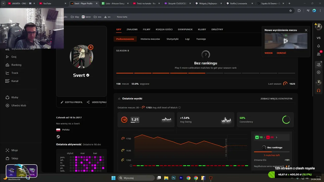The height and width of the screenshot is (182, 324).
Task: Open the KLUBY profile tab
Action: coord(202,29)
